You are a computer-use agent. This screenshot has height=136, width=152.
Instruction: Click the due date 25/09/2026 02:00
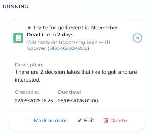(x=78, y=101)
